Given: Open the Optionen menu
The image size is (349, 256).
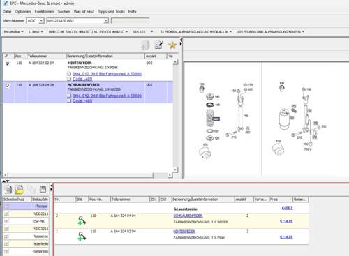Looking at the screenshot, I should coord(23,11).
